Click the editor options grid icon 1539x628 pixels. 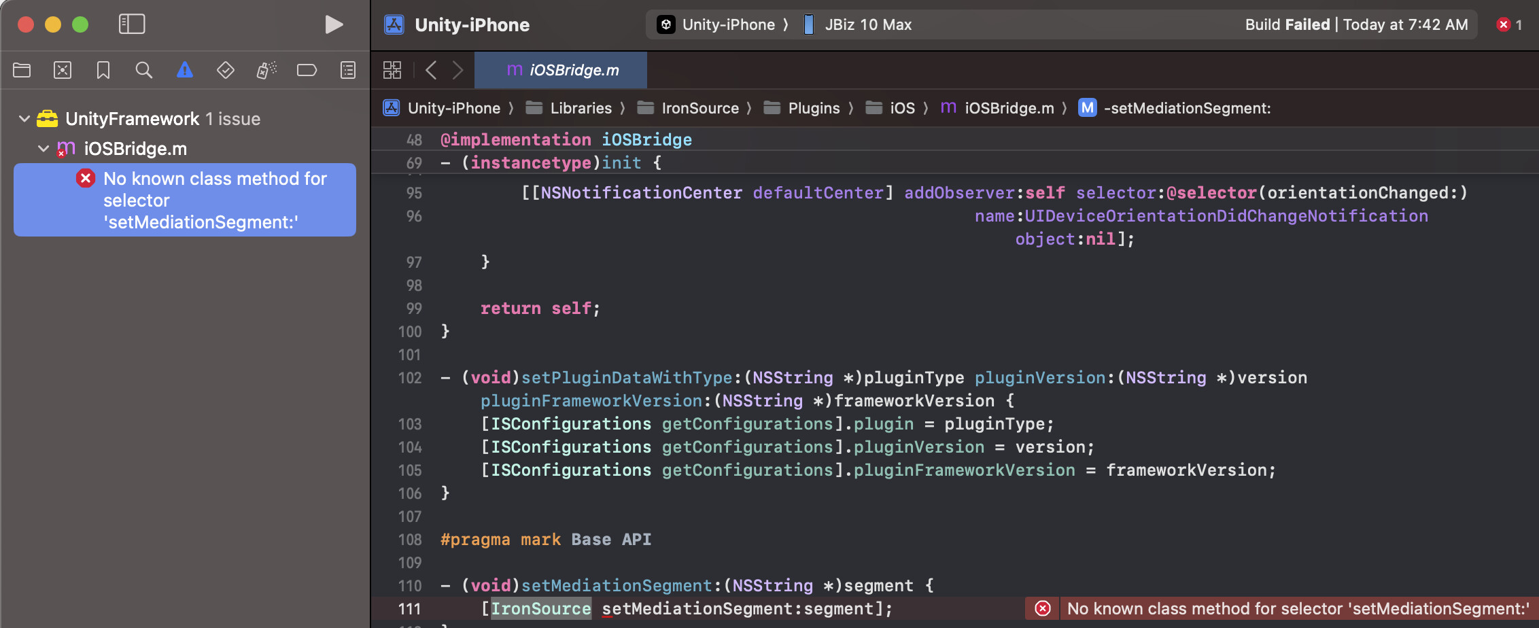point(392,70)
